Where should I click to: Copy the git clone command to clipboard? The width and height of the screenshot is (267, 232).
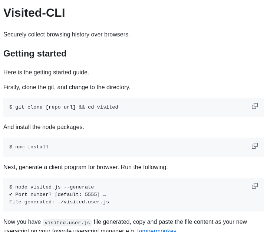point(255,106)
